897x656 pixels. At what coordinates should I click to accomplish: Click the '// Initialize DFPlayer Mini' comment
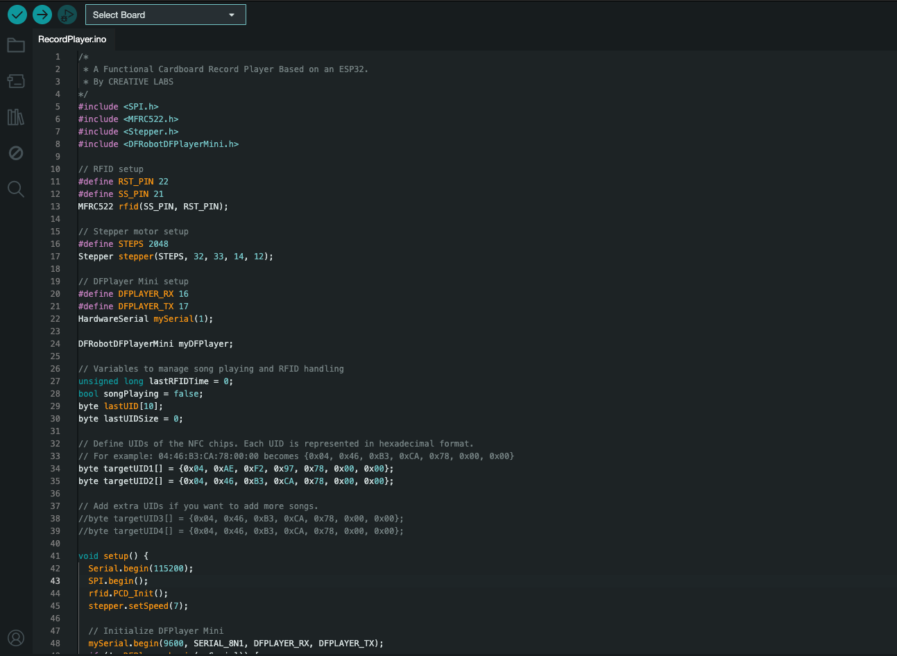156,631
